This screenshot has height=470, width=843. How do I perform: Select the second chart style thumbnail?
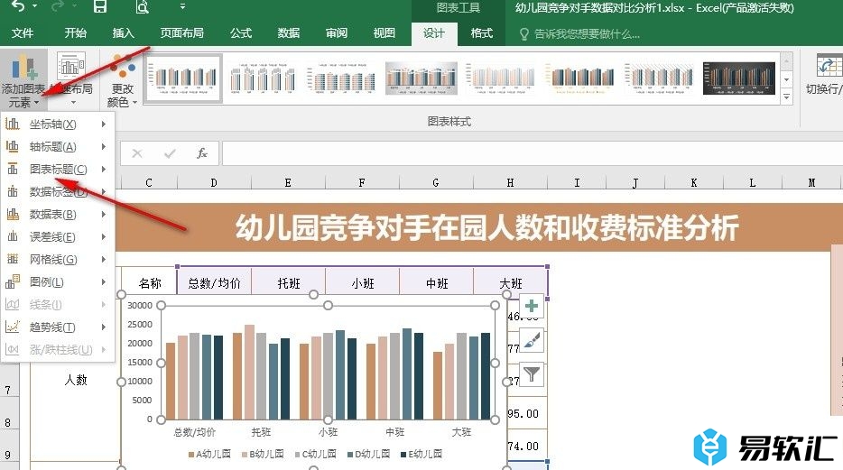262,78
